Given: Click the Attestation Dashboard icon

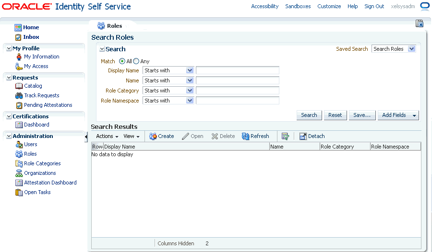Looking at the screenshot, I should (x=19, y=183).
